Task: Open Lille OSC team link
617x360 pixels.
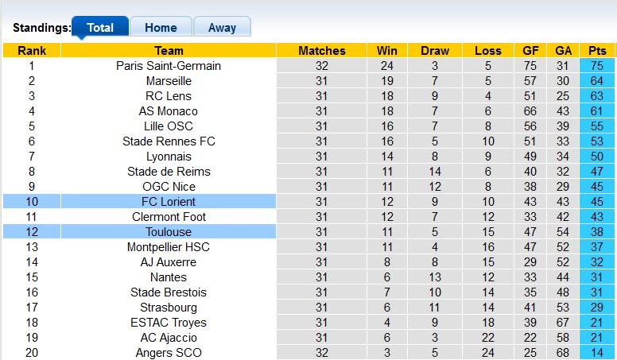Action: point(169,126)
